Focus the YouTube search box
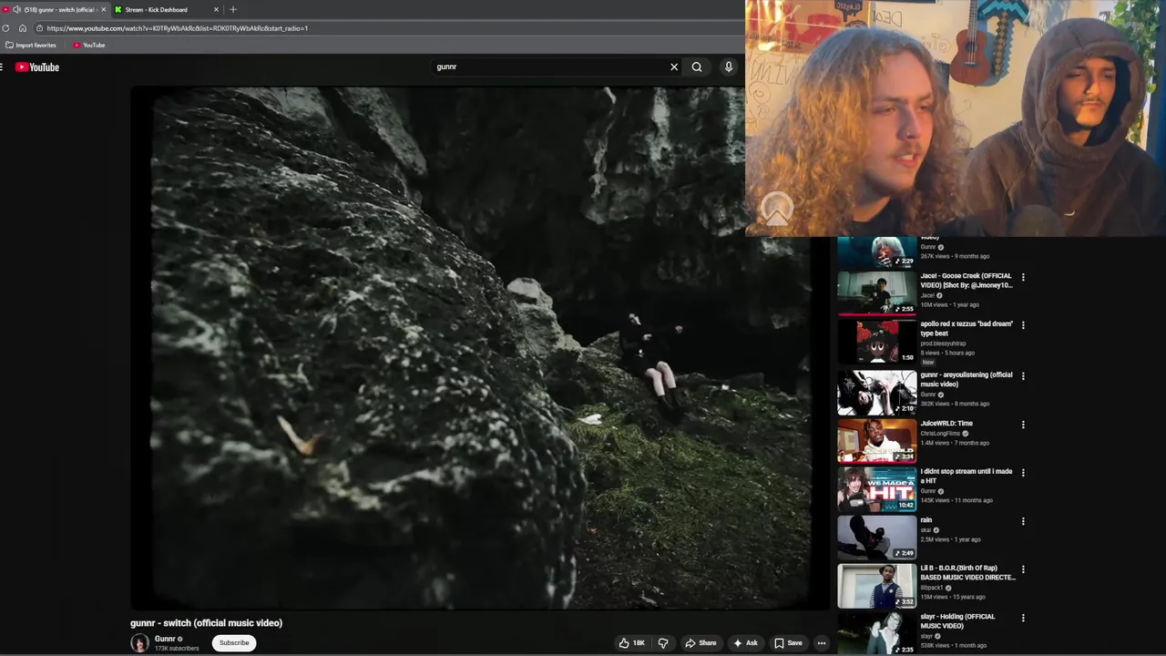Screen dimensions: 1166x656 (x=547, y=67)
